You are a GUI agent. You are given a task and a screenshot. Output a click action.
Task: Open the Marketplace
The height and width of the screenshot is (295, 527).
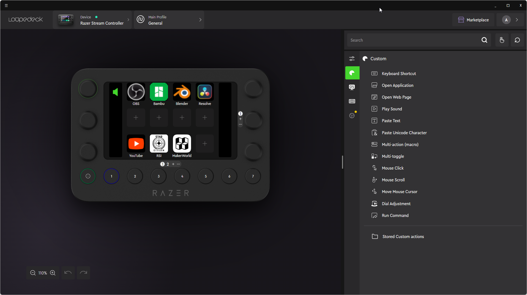pyautogui.click(x=473, y=20)
